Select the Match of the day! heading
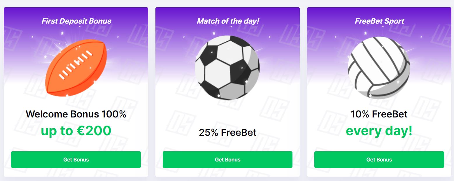Viewport: 454px width, 181px height. pos(228,21)
